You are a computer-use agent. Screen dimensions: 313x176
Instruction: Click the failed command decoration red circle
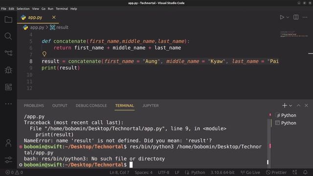21,147
